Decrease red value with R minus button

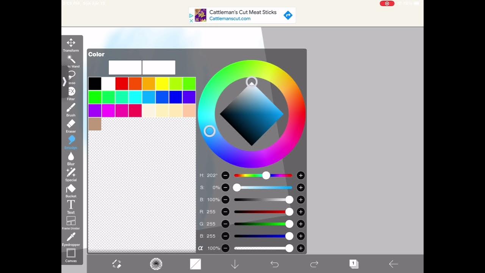point(225,212)
